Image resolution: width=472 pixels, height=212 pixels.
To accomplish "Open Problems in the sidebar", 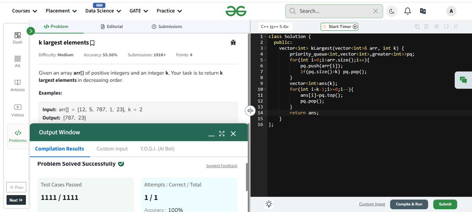I will tap(17, 136).
